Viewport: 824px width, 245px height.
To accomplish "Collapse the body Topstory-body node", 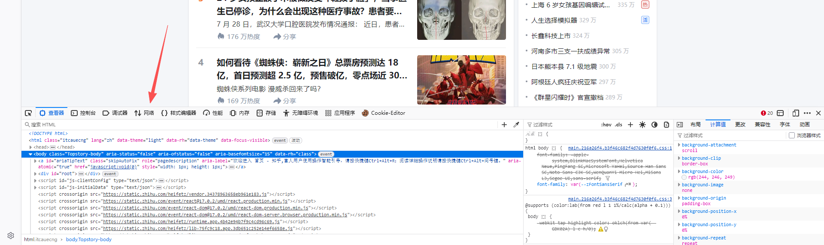I will (30, 154).
